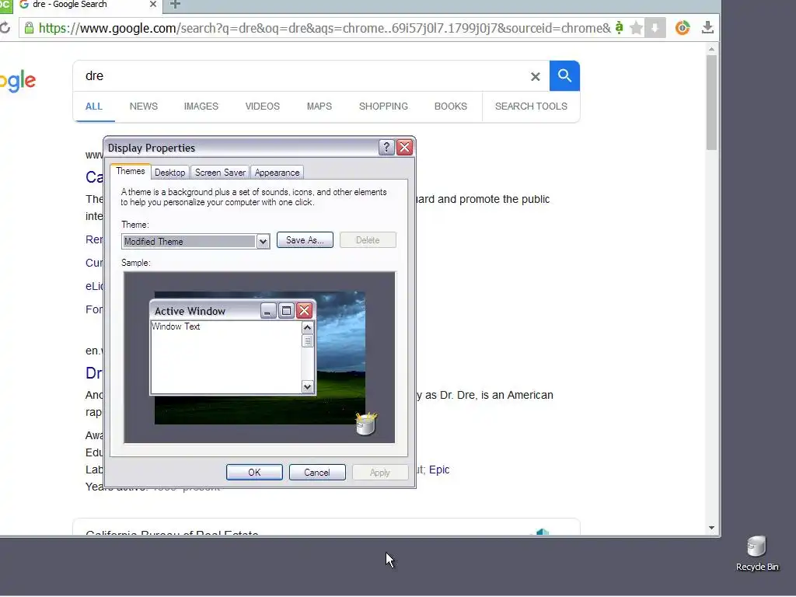Image resolution: width=796 pixels, height=597 pixels.
Task: Click the browser vertical scrollbar thumb
Action: pyautogui.click(x=712, y=103)
